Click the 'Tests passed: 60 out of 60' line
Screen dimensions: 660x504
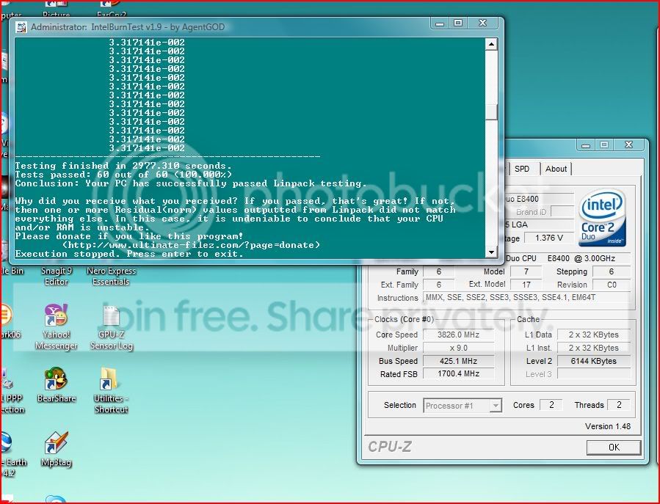tap(123, 175)
